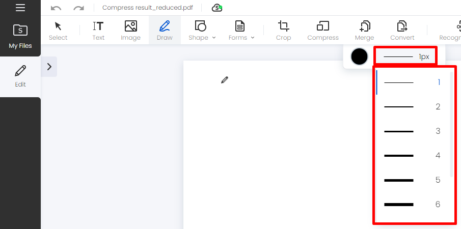461x229 pixels.
Task: Open the hamburger menu
Action: point(20,7)
